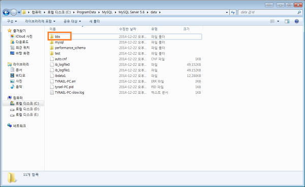Click the auto.cnf file icon

coord(52,59)
